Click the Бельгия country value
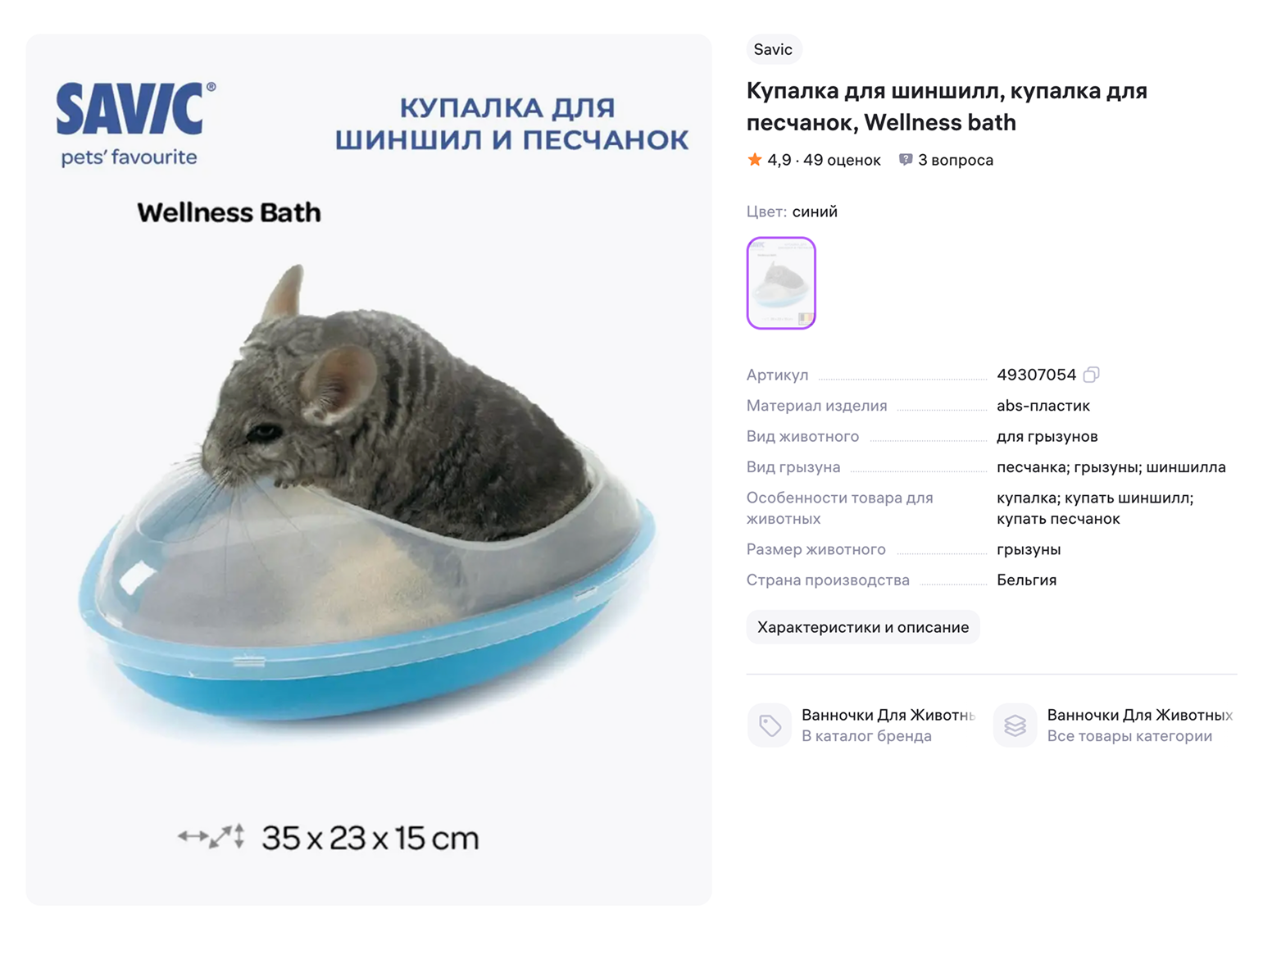Viewport: 1263px width, 955px height. tap(1026, 580)
